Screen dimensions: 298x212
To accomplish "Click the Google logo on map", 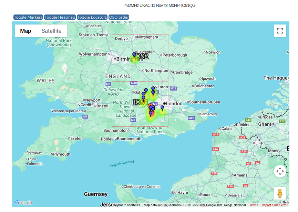I will pos(23,203).
